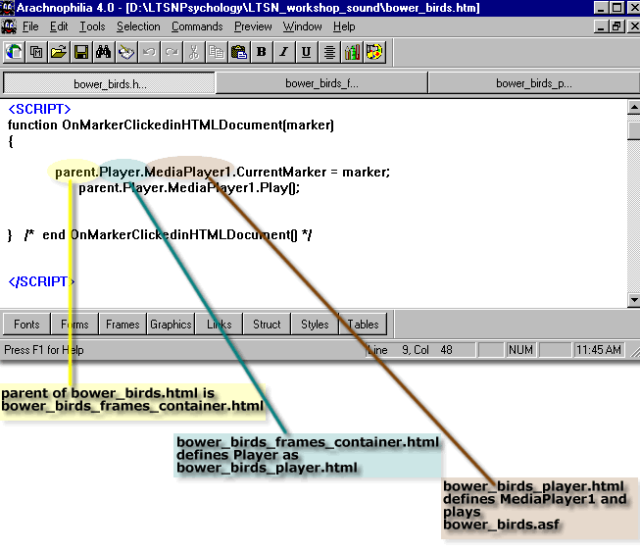Apply underline with the U icon

(307, 51)
